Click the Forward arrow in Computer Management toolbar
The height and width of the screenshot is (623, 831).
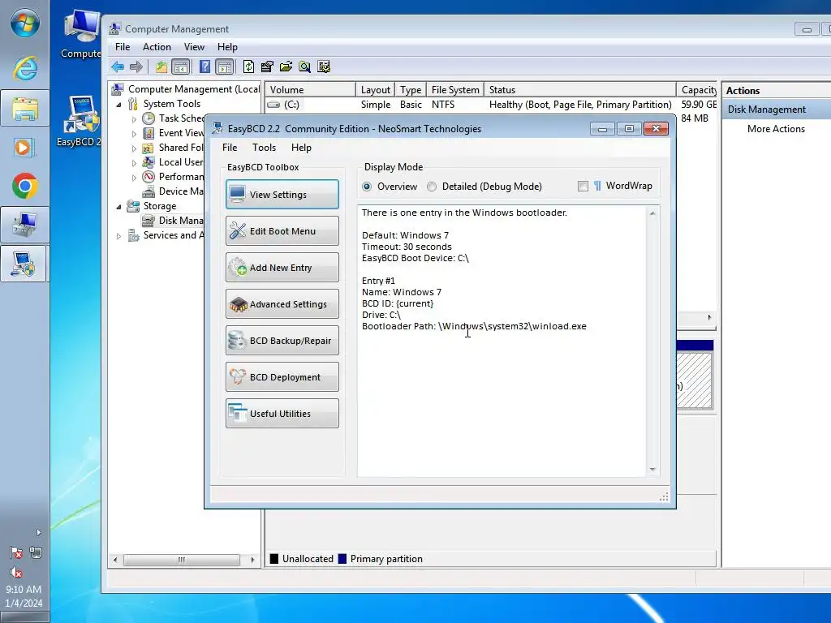[x=136, y=67]
